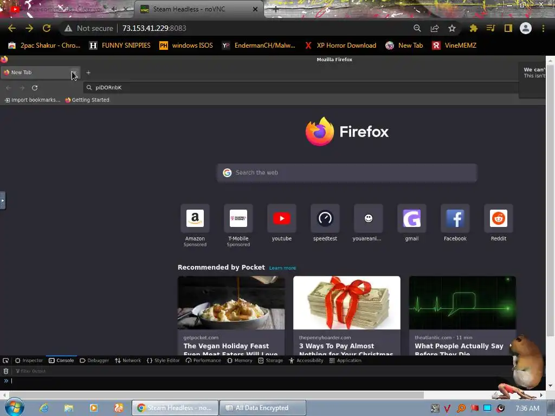Open What People Actually Say article

462,316
